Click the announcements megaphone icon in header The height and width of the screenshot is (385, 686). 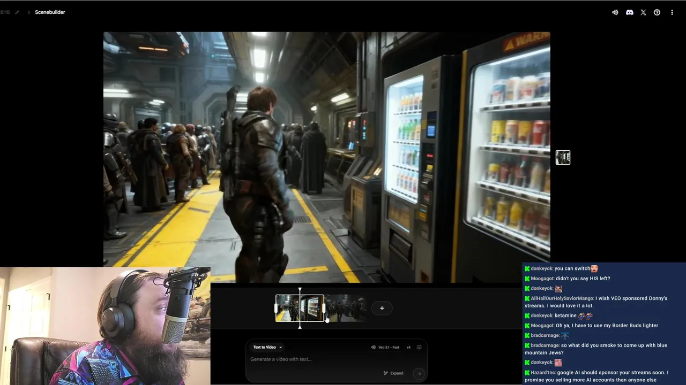coord(615,12)
